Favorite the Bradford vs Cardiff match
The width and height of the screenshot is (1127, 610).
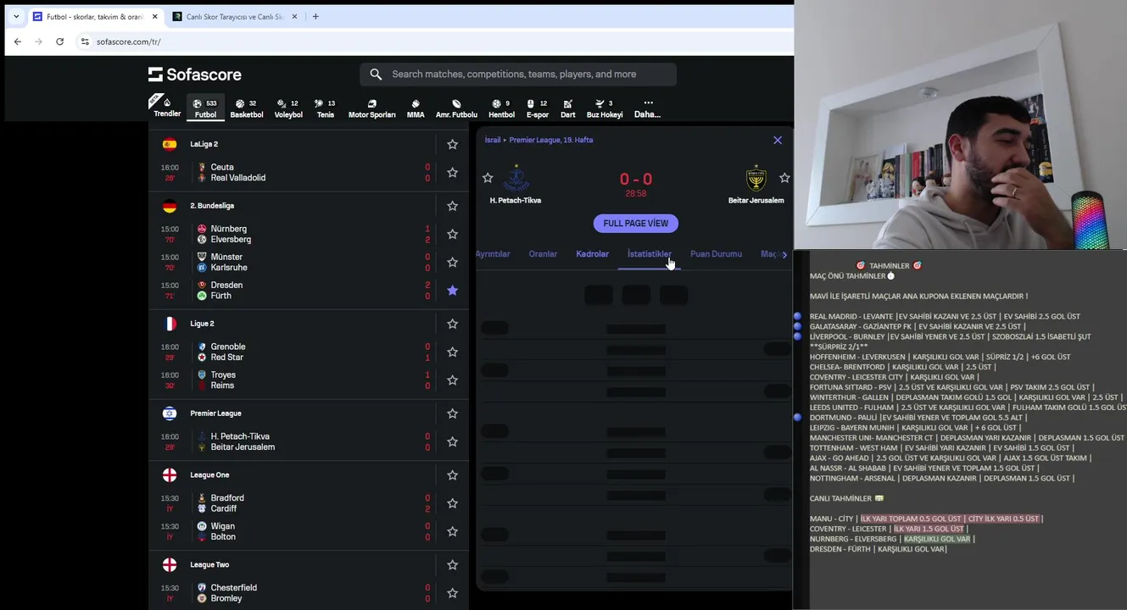click(452, 503)
